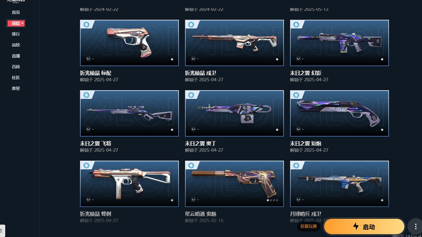Screen dimensions: 422x237
Task: Go to the 首页 sidebar item
Action: [x=16, y=12]
